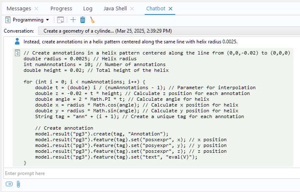Image resolution: width=300 pixels, height=192 pixels.
Task: Click the send prompt arrow icon
Action: [9, 184]
